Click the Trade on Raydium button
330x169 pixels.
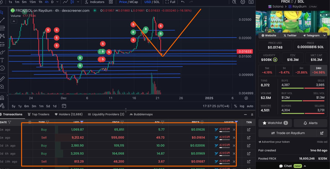tap(288, 133)
